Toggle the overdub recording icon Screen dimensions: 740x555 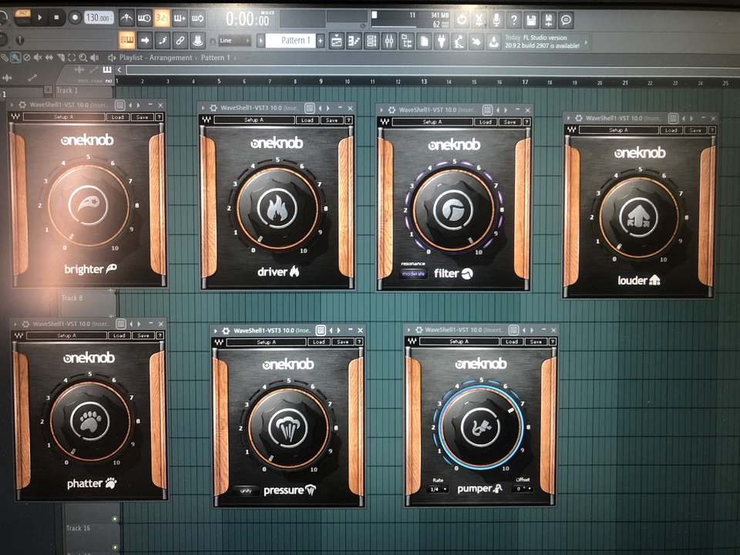180,18
